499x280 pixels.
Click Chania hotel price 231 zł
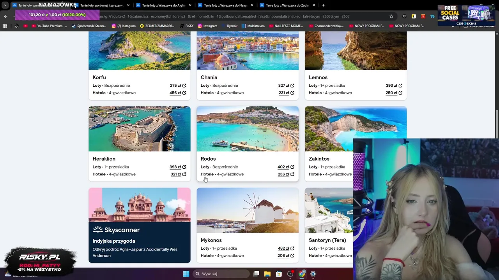coord(283,93)
